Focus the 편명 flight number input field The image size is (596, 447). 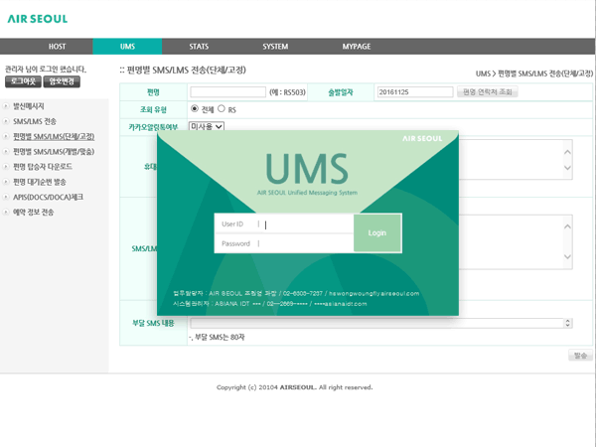tap(227, 92)
